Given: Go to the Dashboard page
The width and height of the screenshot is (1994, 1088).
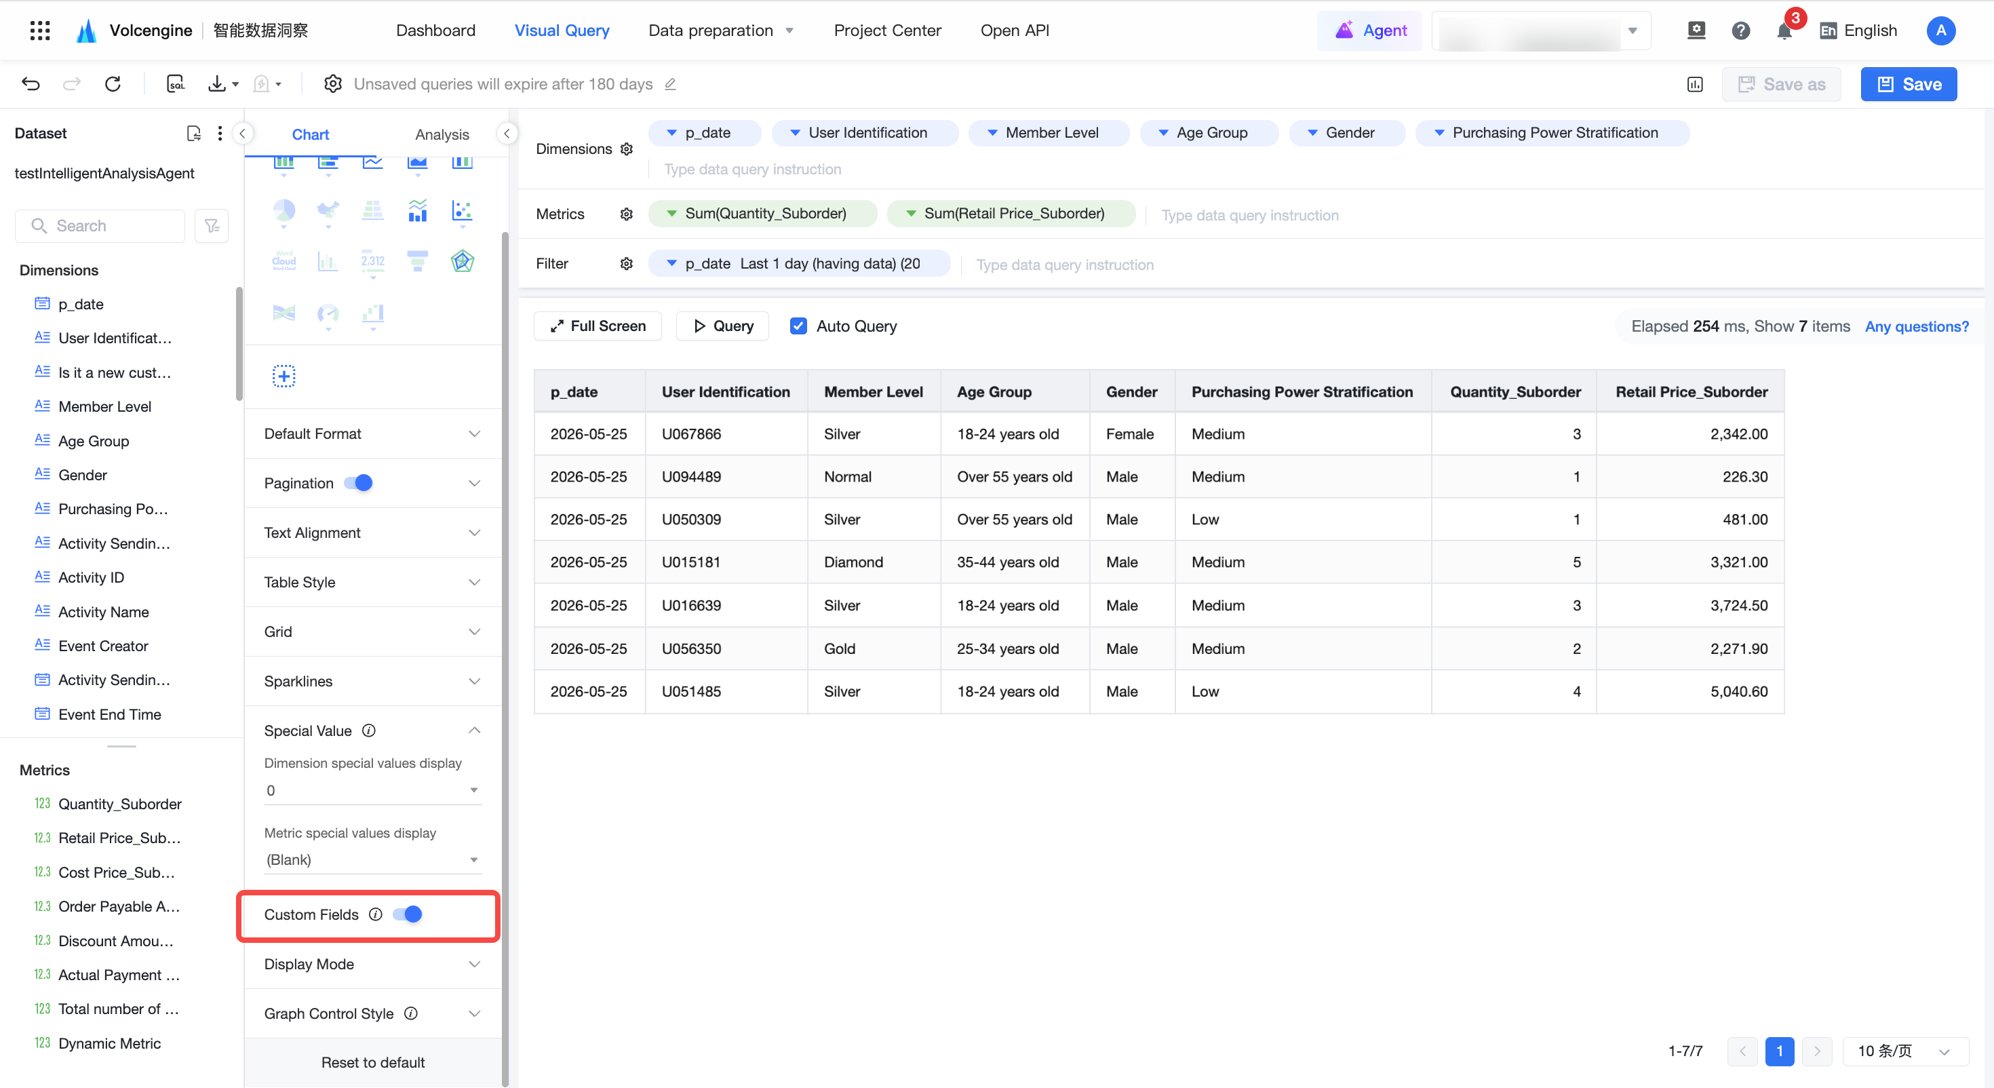Looking at the screenshot, I should (436, 31).
